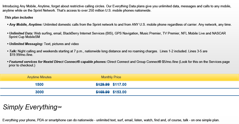Image resolution: width=239 pixels, height=124 pixels.
Task: Click the 'prior to checkout.)' text
Action: pos(22,65)
